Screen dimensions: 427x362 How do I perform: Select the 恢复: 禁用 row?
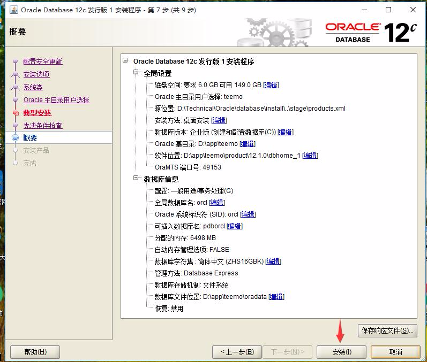(169, 309)
